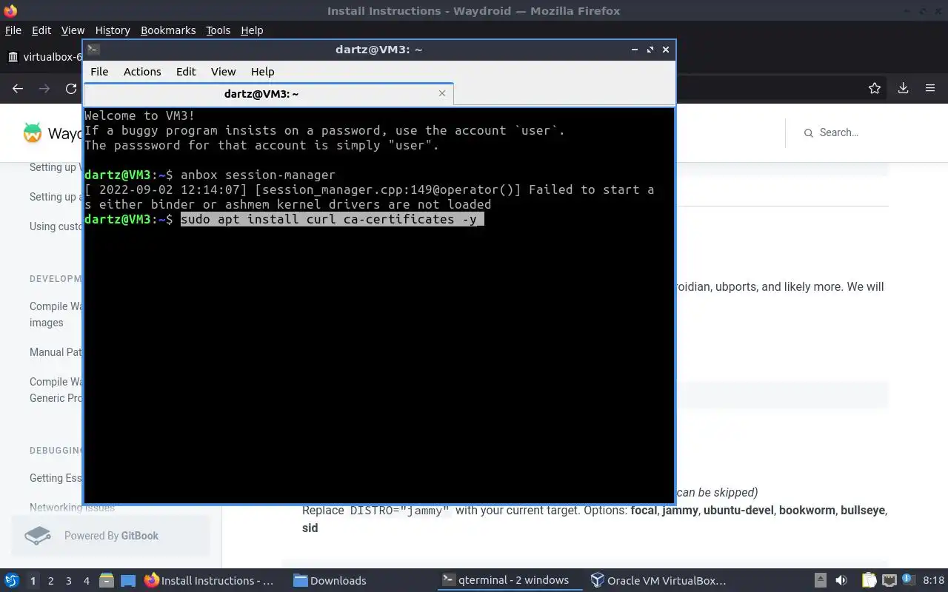Switch to workspace 1
The height and width of the screenshot is (592, 948).
click(x=33, y=581)
